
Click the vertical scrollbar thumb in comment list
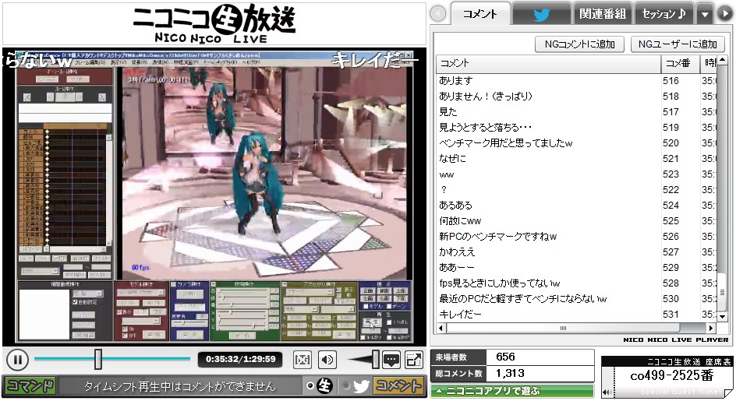click(723, 292)
